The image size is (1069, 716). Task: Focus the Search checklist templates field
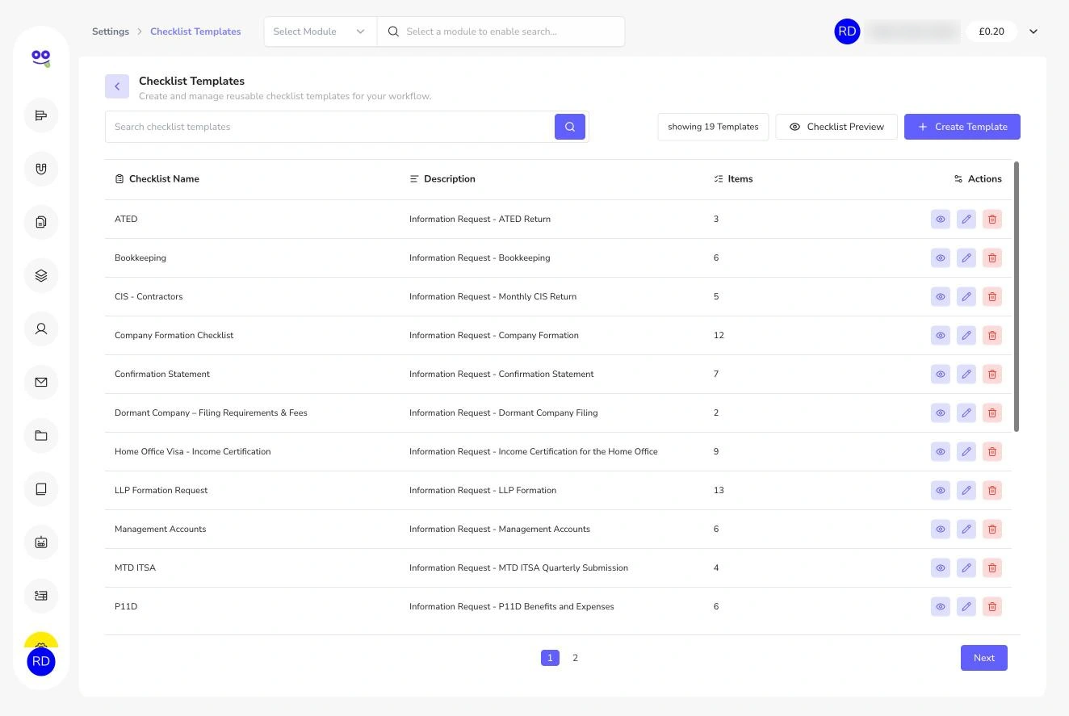(329, 127)
